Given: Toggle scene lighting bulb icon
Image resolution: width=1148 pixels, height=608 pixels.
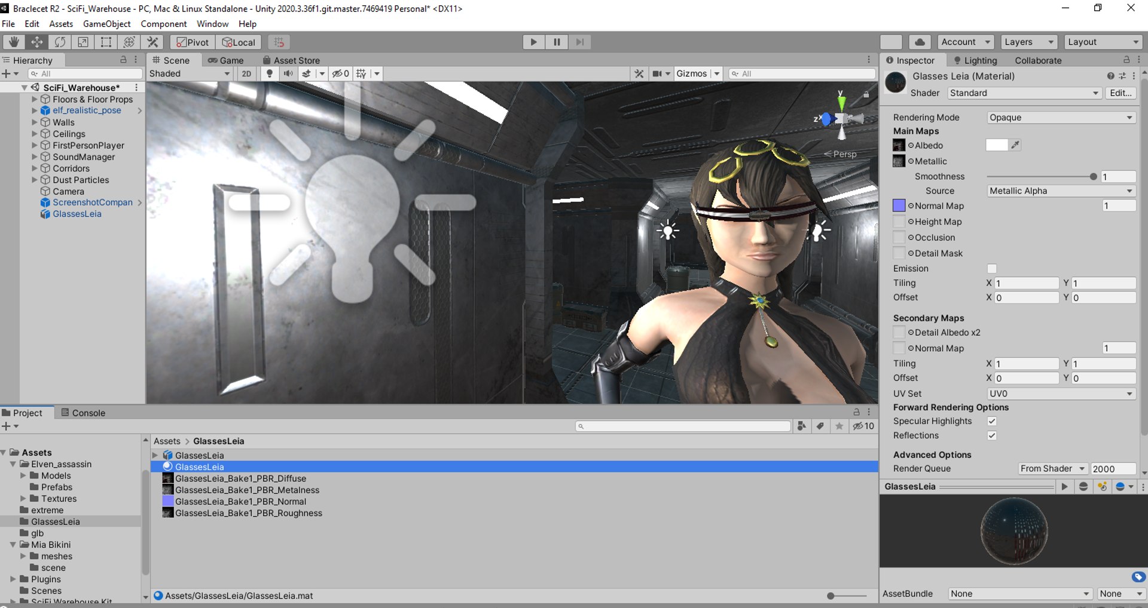Looking at the screenshot, I should 270,73.
